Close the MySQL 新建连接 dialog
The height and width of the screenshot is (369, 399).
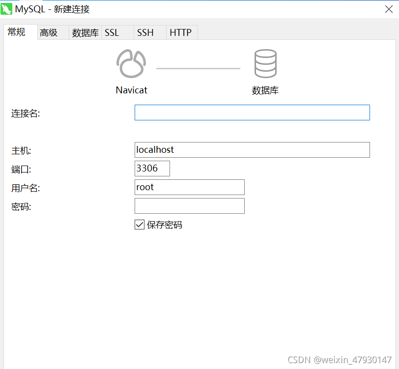[389, 9]
